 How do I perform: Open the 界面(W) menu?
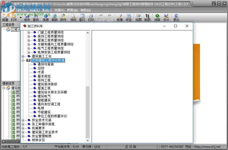pyautogui.click(x=72, y=10)
